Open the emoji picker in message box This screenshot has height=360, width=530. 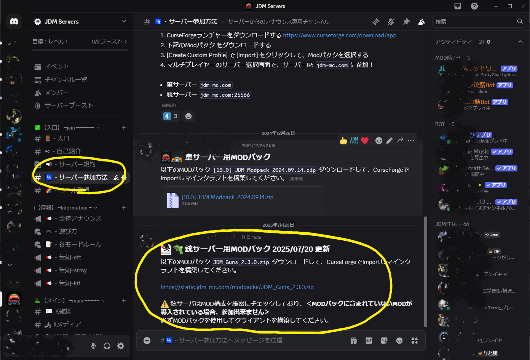(399, 341)
